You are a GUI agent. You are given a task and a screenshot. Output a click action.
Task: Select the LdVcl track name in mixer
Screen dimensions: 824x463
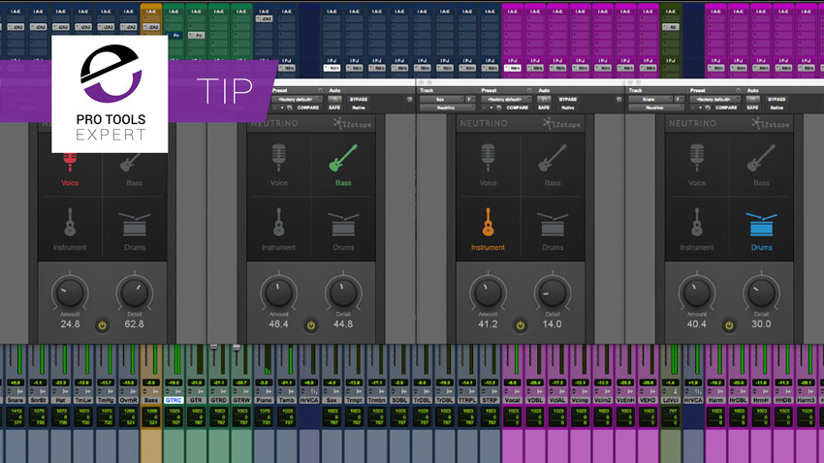[671, 400]
